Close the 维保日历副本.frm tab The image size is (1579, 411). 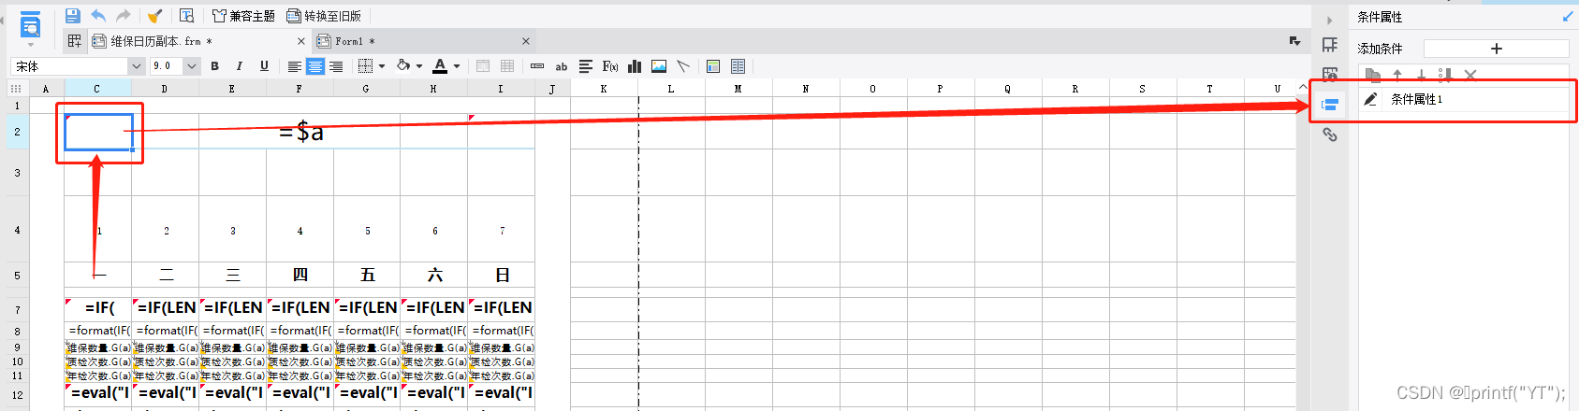pyautogui.click(x=301, y=41)
